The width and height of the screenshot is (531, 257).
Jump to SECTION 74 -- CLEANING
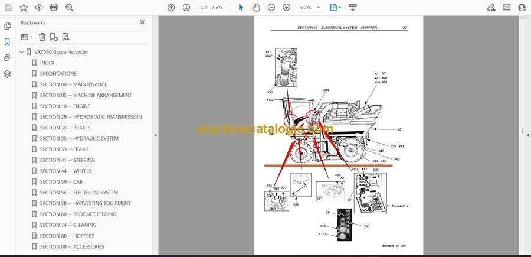pyautogui.click(x=68, y=225)
